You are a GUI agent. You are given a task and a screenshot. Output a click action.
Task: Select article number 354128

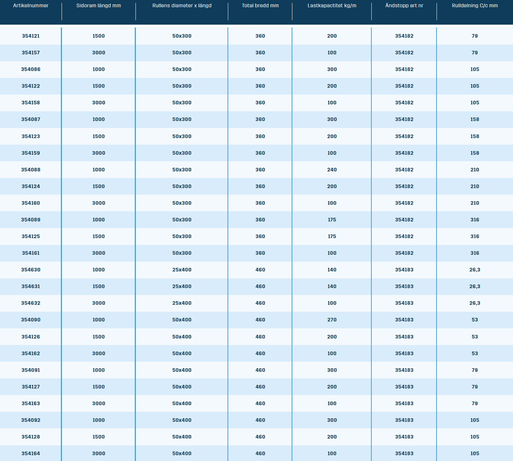click(31, 437)
